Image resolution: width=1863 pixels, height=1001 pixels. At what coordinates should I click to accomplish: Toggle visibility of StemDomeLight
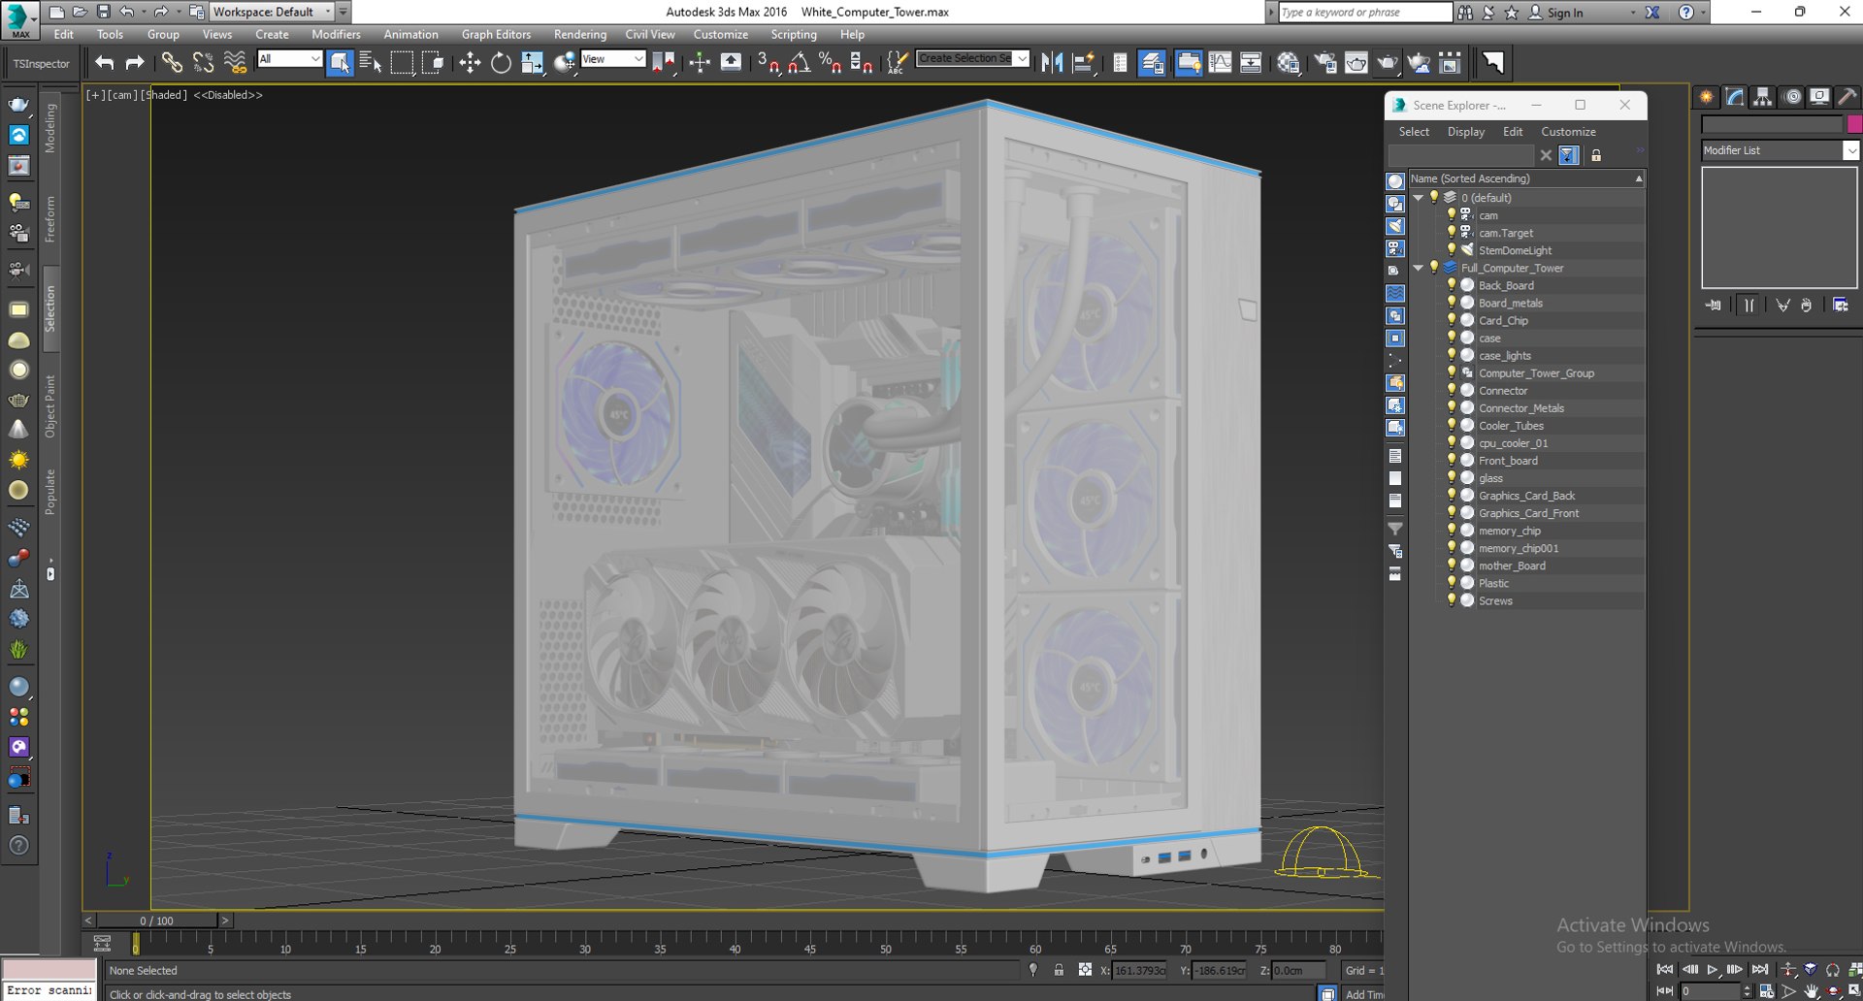tap(1452, 250)
